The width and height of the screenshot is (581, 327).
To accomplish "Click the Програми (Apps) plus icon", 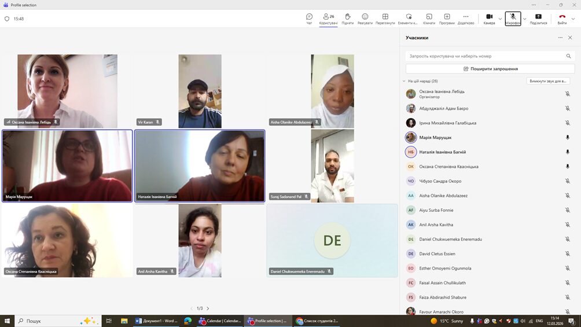I will click(x=447, y=17).
